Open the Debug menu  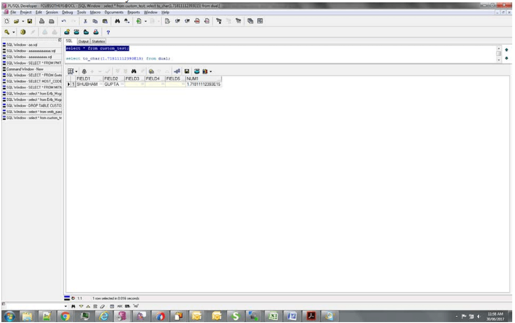(67, 13)
